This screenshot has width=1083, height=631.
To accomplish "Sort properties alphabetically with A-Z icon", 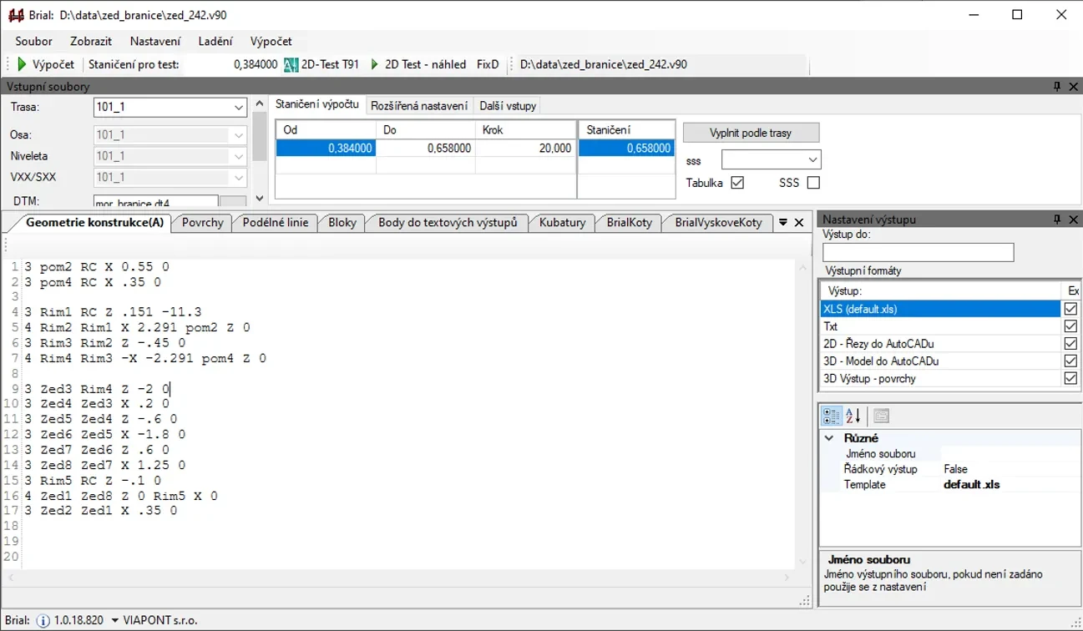I will [x=853, y=416].
